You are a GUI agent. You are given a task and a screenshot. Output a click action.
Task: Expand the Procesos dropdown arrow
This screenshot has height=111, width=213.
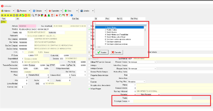[29, 11]
